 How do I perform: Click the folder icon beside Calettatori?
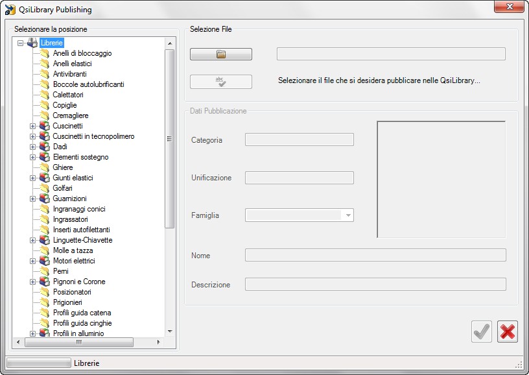point(45,95)
